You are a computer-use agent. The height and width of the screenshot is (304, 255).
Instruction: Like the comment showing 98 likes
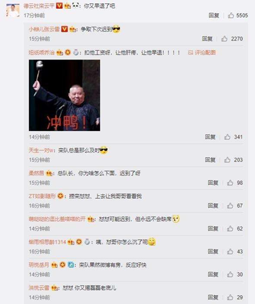click(x=230, y=182)
